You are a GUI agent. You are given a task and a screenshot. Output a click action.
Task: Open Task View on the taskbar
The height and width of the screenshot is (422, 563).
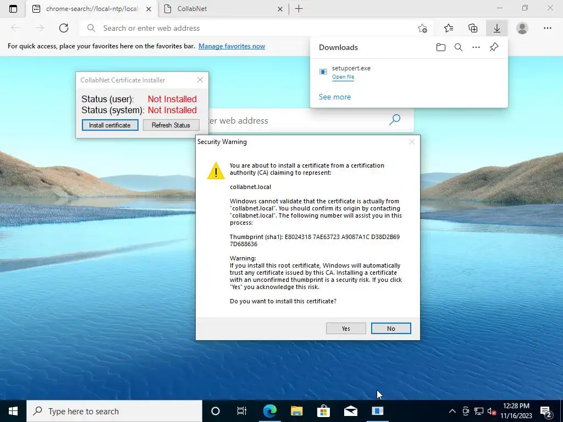[242, 411]
